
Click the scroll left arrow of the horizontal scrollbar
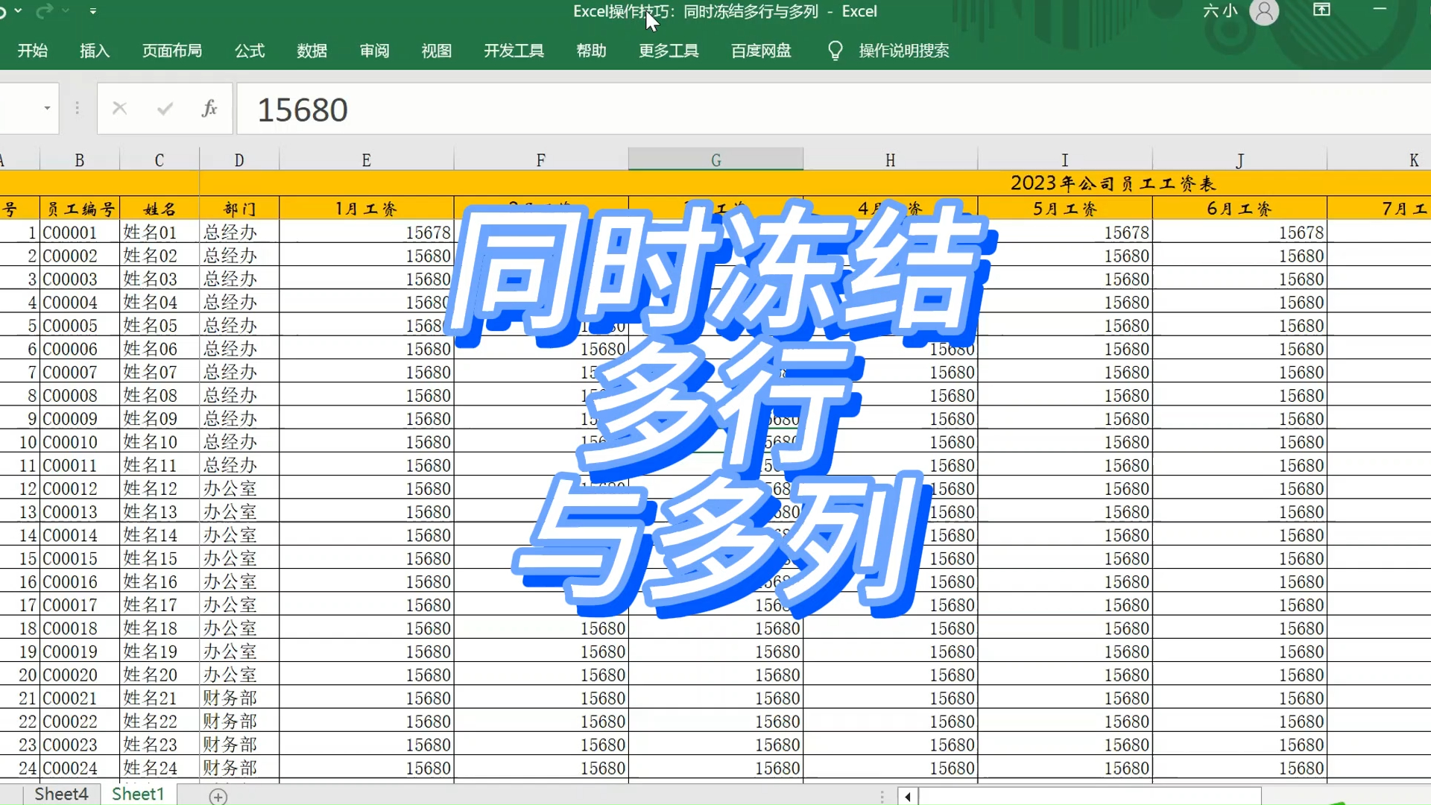coord(907,796)
